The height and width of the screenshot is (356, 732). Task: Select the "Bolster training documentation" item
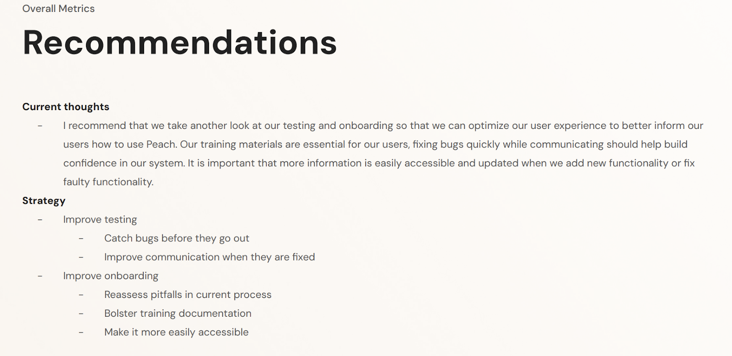pyautogui.click(x=178, y=313)
